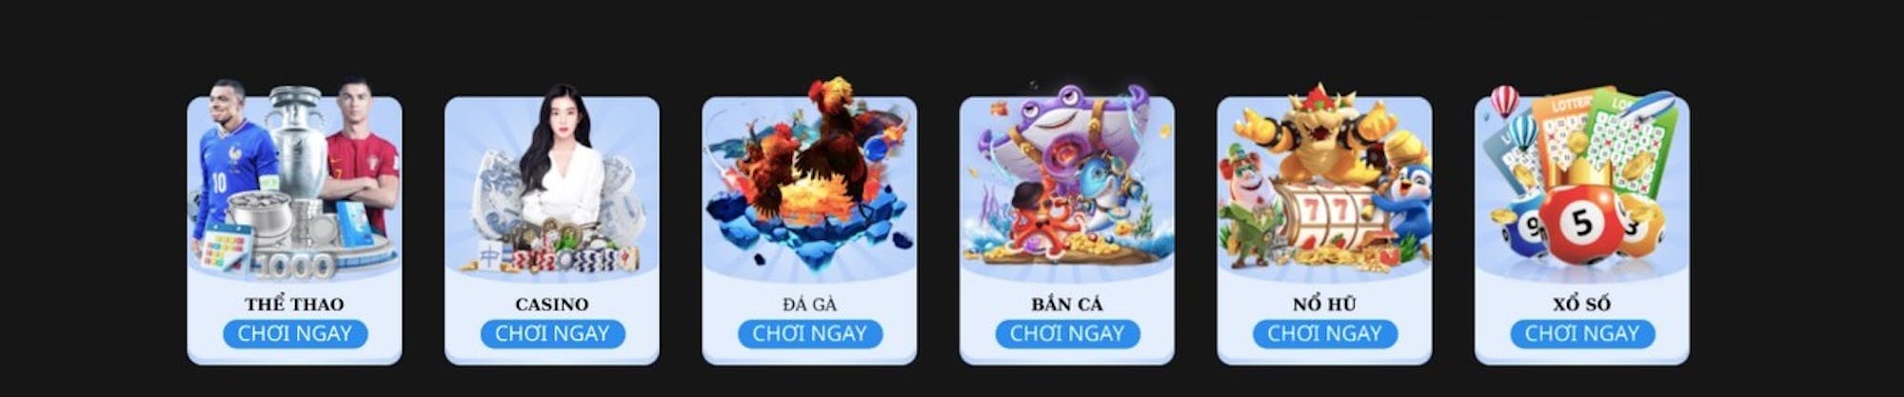This screenshot has height=397, width=1904.
Task: Click the CHƠI NGAY button under BẮN CÁ
Action: pos(1067,334)
